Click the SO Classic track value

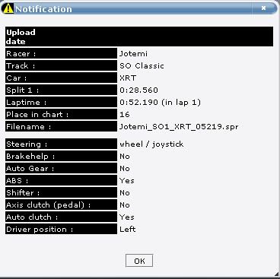(x=142, y=66)
